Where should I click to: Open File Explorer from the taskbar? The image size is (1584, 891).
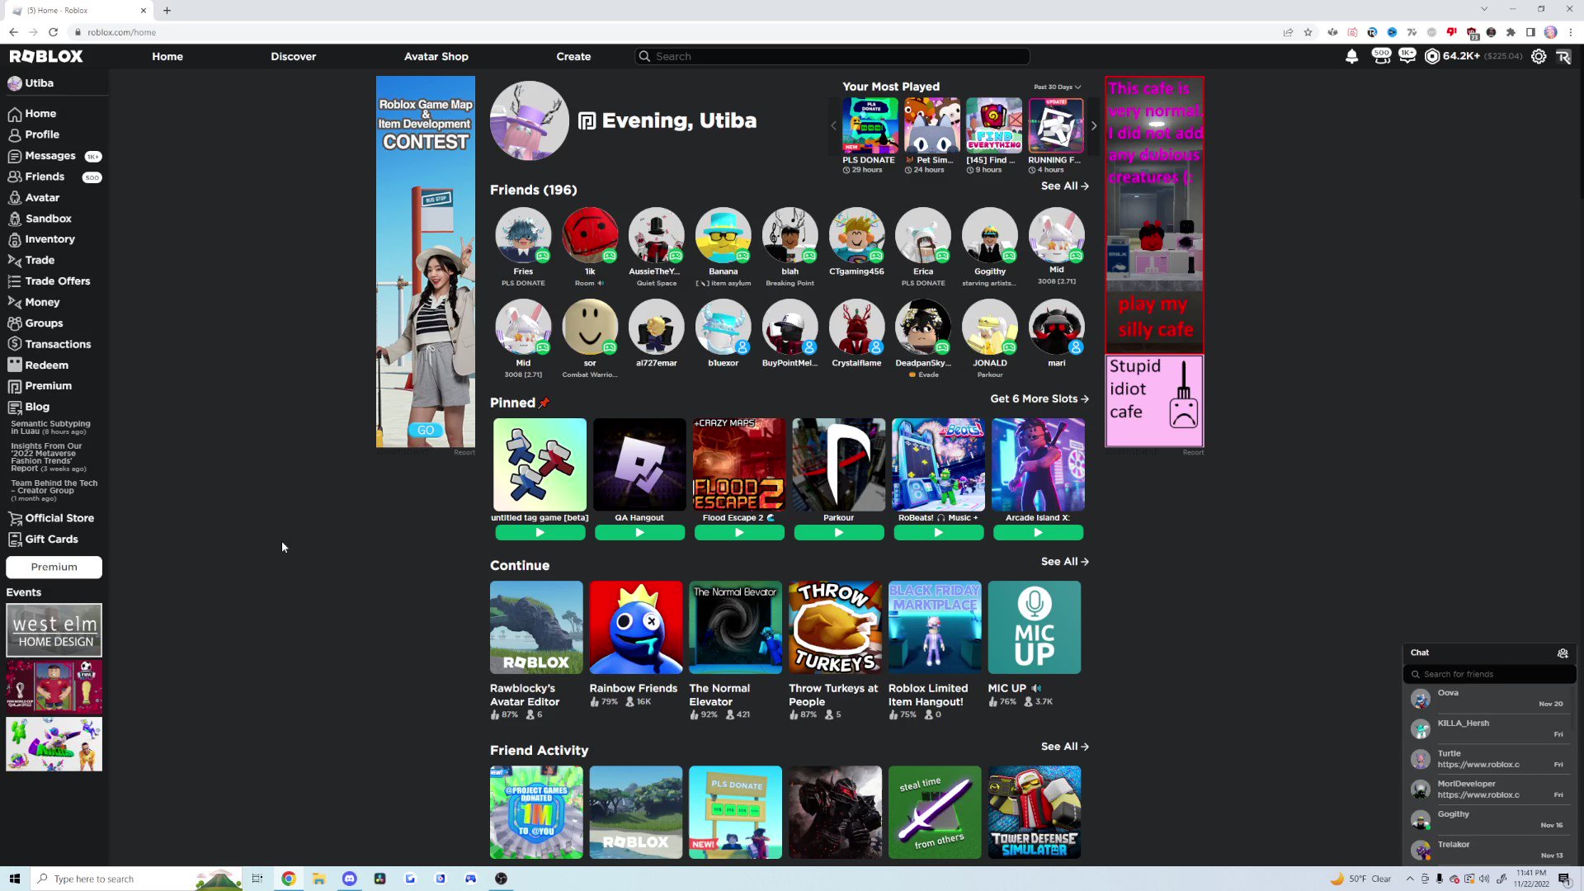pyautogui.click(x=318, y=879)
